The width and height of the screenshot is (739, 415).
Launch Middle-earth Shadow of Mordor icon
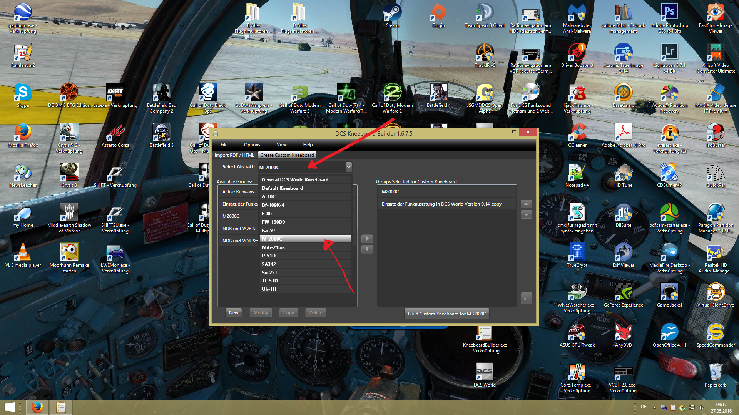tap(69, 218)
